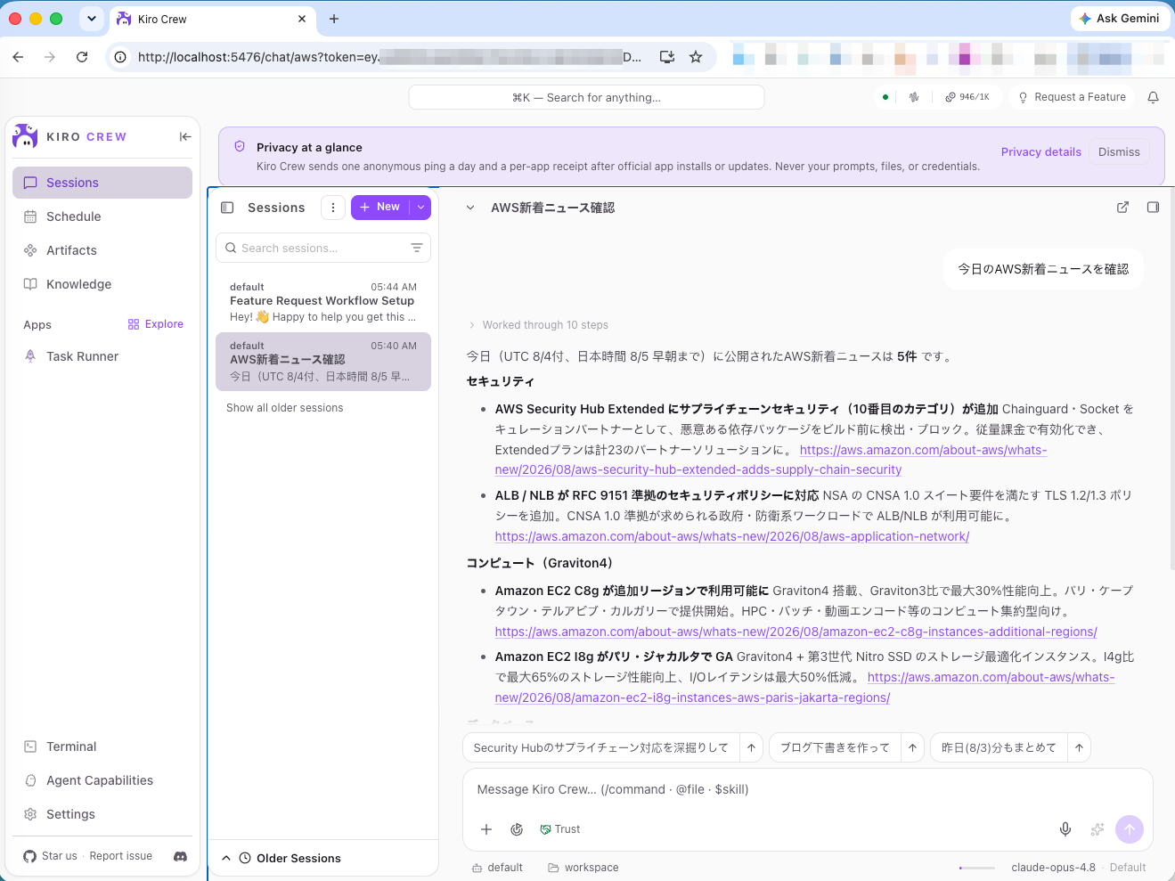Select ブログ下書きを作って suggestion

[835, 747]
